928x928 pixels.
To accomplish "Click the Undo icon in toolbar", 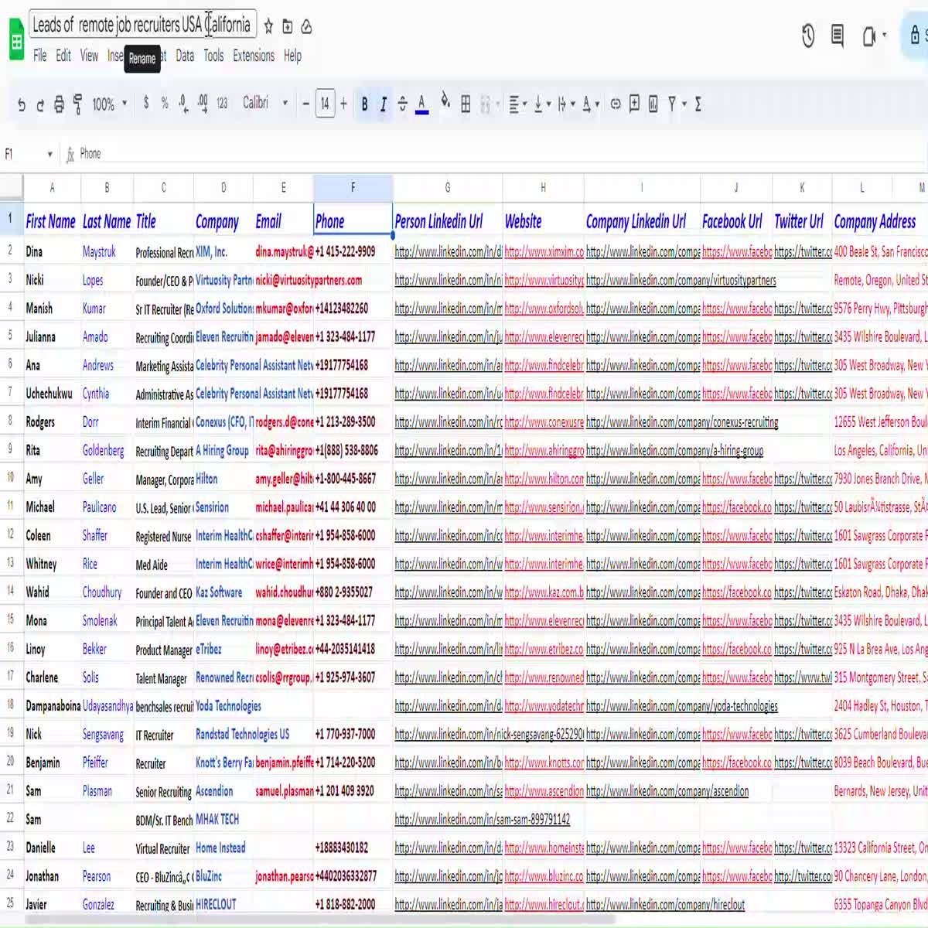I will point(21,104).
